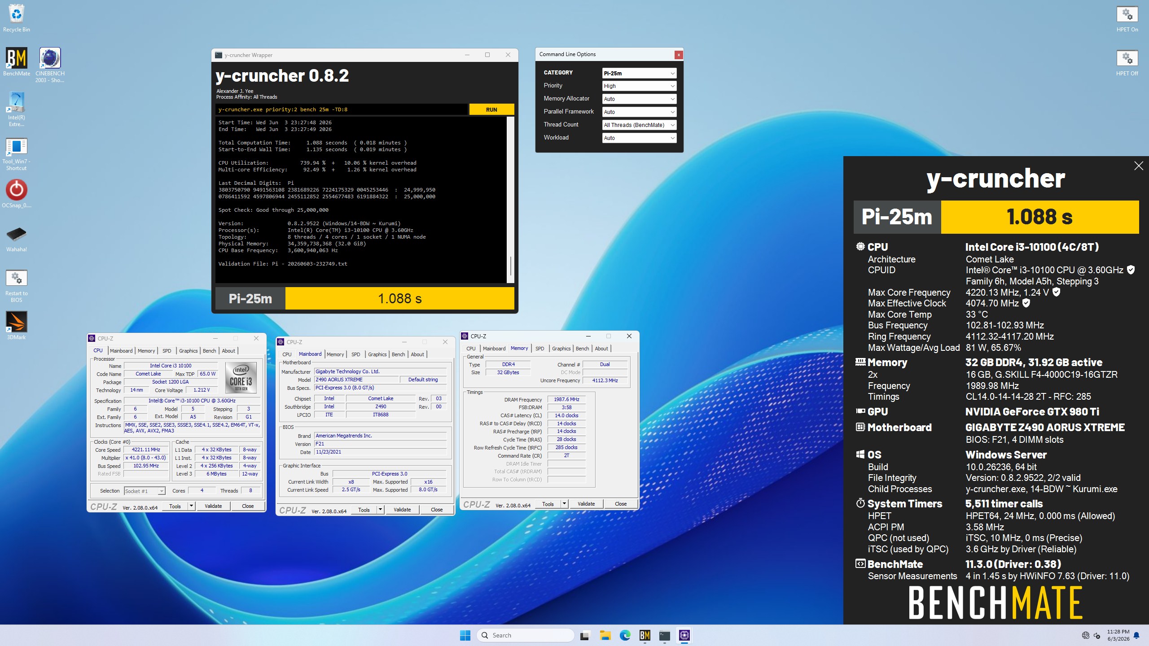This screenshot has height=646, width=1149.
Task: Expand Tools arrow in CPU-Z CPU window
Action: click(x=191, y=506)
